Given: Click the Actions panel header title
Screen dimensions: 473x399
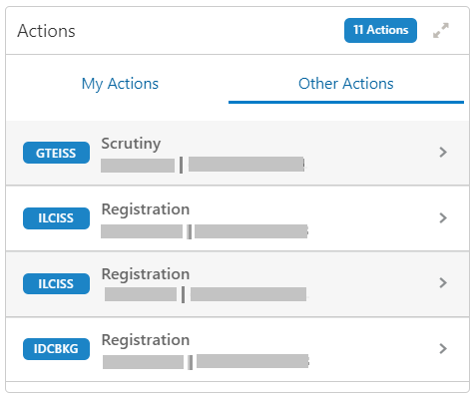Looking at the screenshot, I should pyautogui.click(x=46, y=31).
